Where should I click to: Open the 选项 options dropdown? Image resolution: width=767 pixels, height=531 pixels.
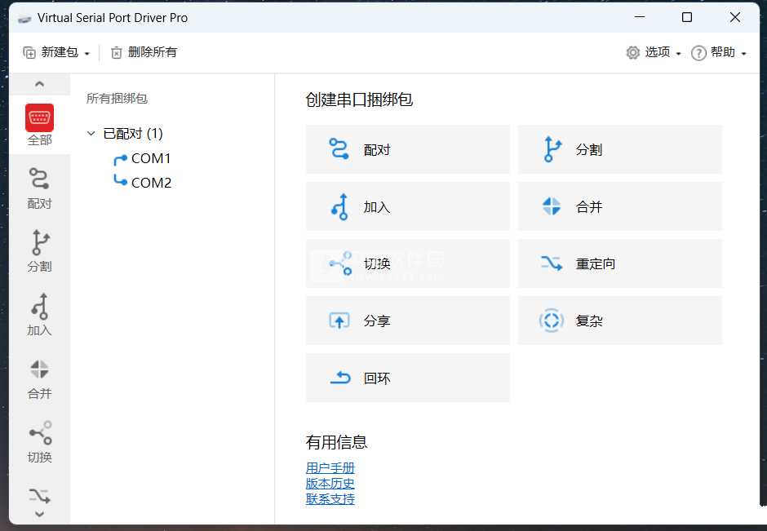coord(654,52)
